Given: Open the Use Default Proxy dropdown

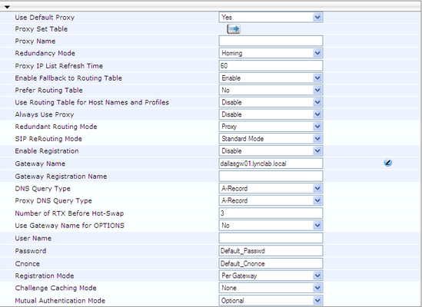Looking at the screenshot, I should pyautogui.click(x=271, y=17).
